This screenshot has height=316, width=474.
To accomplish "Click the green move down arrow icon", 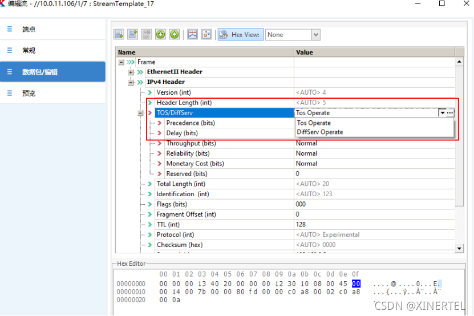I will [x=160, y=34].
